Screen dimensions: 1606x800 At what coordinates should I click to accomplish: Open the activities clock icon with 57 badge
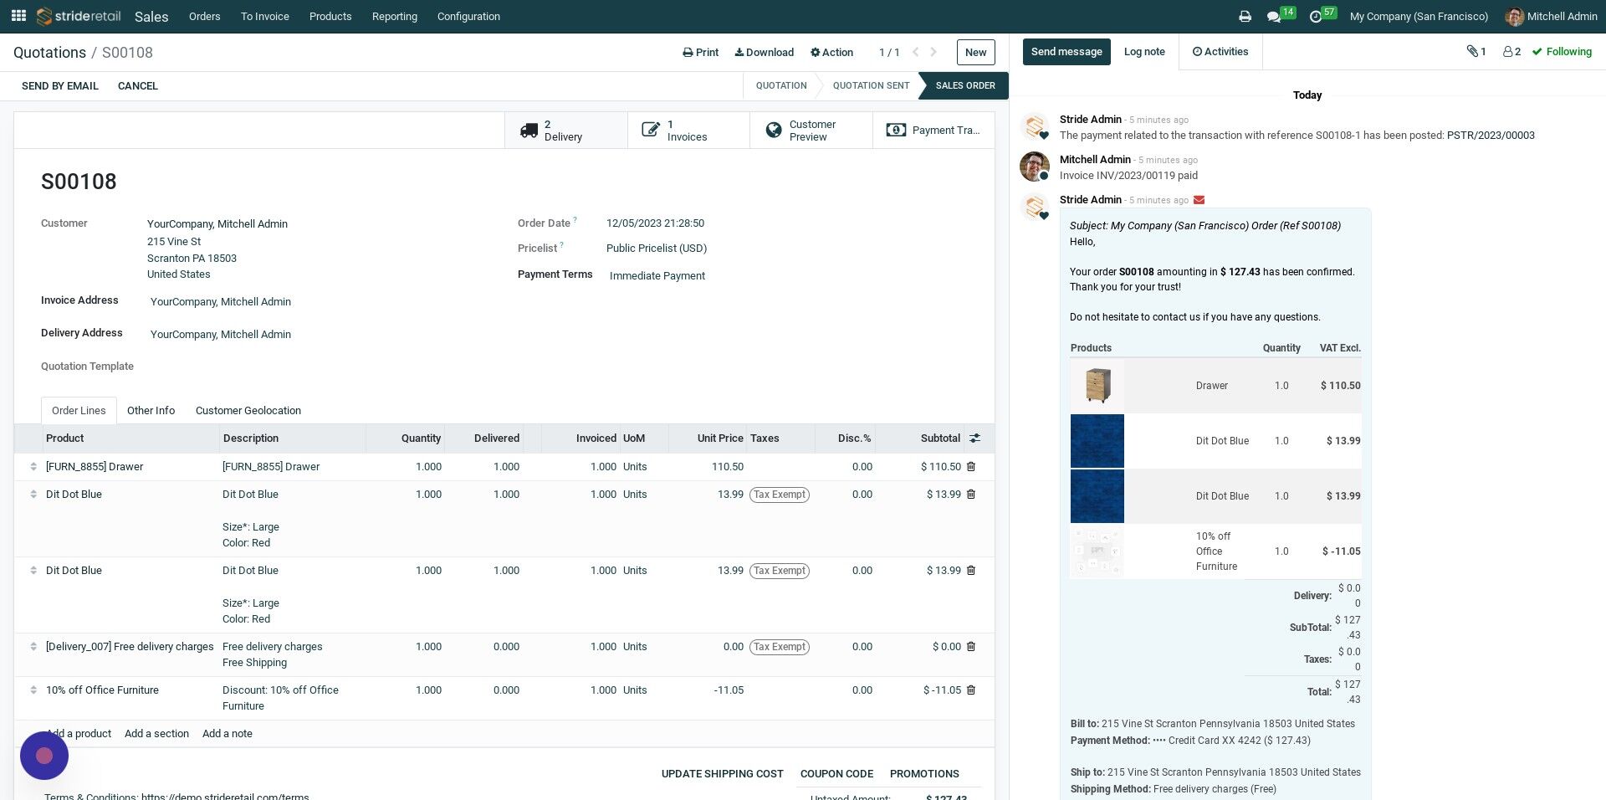tap(1316, 17)
